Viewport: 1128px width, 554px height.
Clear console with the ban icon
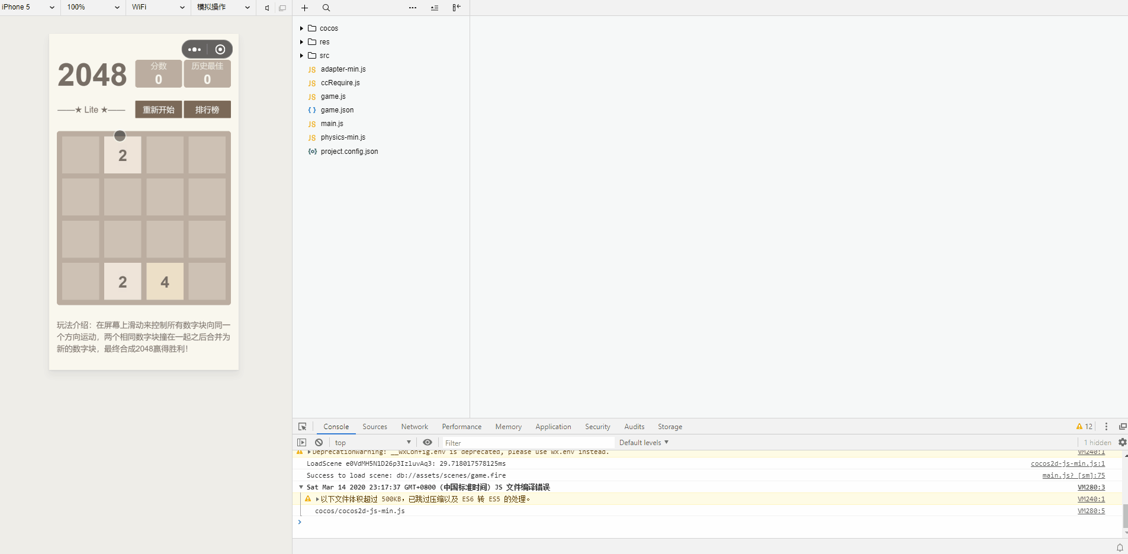click(319, 443)
